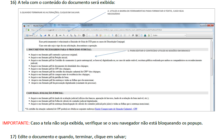Insert a bulleted list

point(124,35)
